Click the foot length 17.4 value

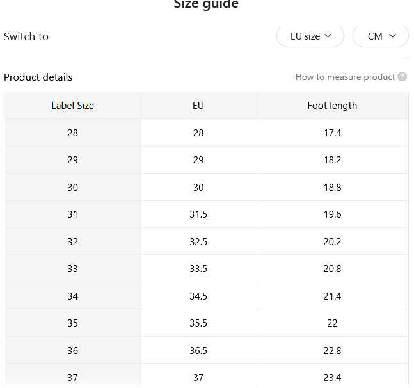(332, 133)
